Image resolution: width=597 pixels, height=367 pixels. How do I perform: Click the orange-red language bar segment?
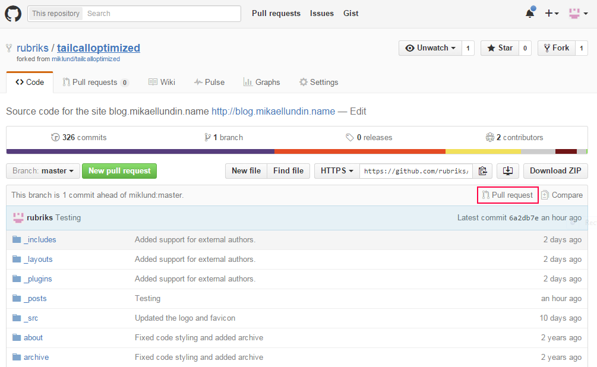pos(360,151)
